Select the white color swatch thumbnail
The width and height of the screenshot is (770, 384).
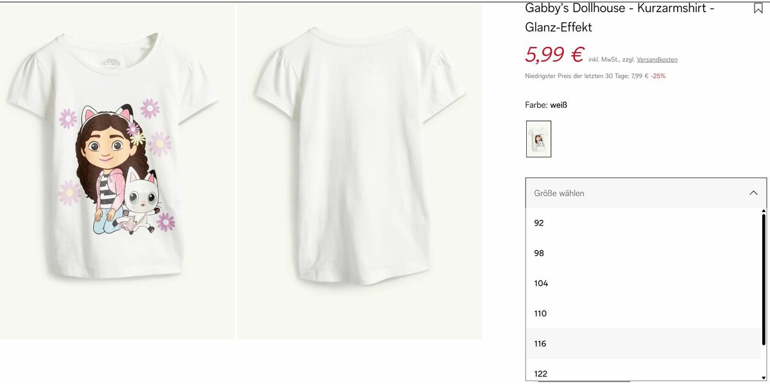(538, 138)
